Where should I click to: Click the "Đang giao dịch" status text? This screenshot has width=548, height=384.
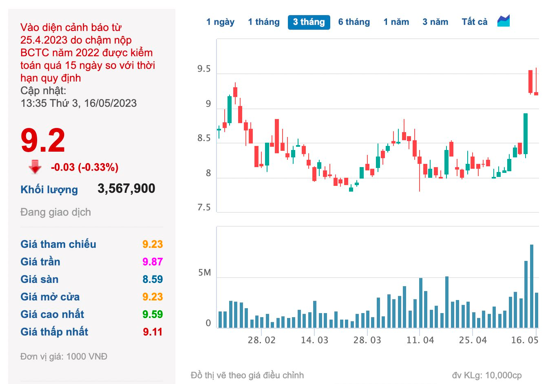[x=55, y=212]
